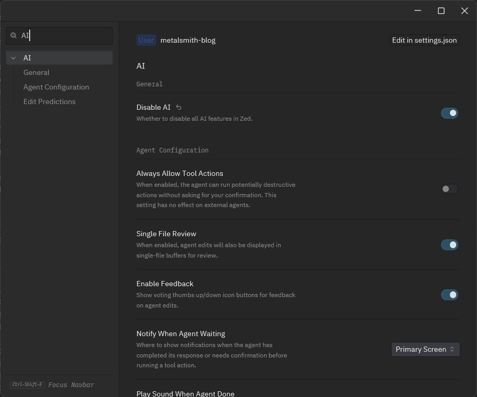The image size is (477, 397).
Task: Go to Edit Predictions section
Action: [49, 101]
